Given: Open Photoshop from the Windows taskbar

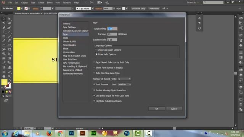Looking at the screenshot, I should 71,133.
